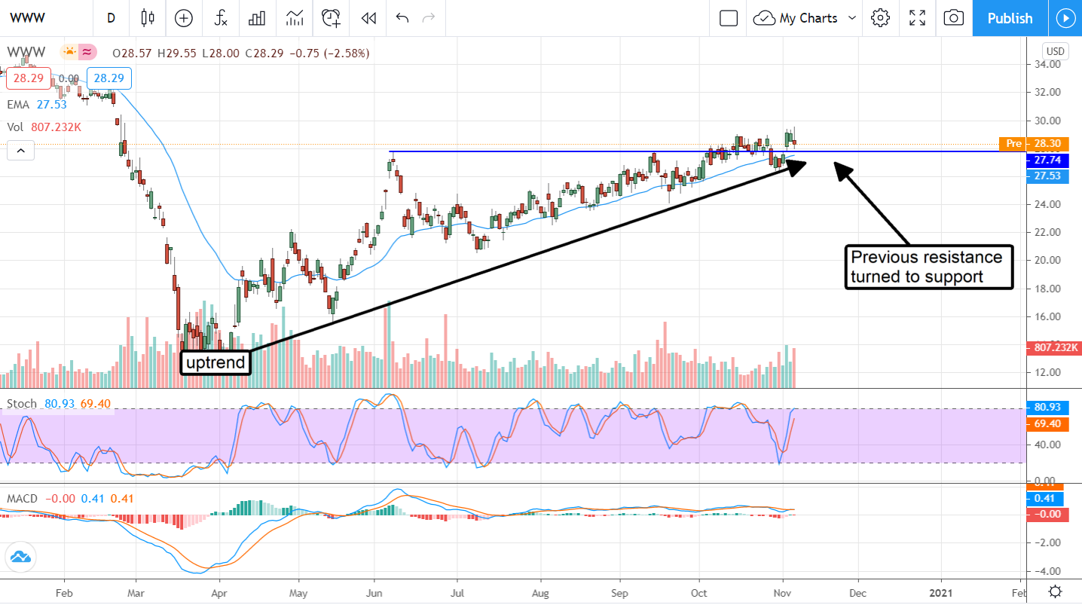Collapse the indicator legend with the chevron
The width and height of the screenshot is (1082, 605).
20,151
